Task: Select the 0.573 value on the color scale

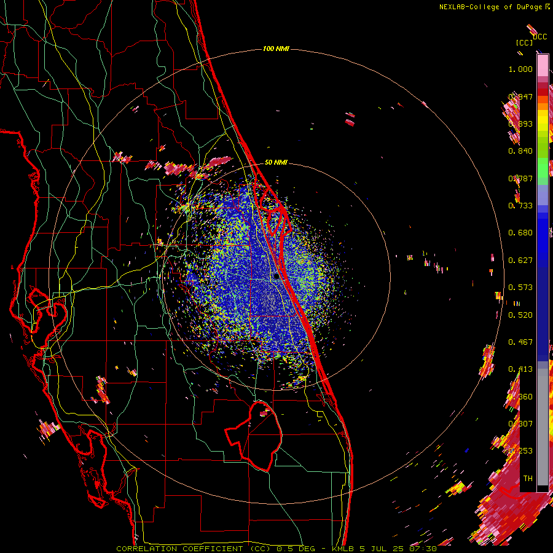Action: click(520, 288)
